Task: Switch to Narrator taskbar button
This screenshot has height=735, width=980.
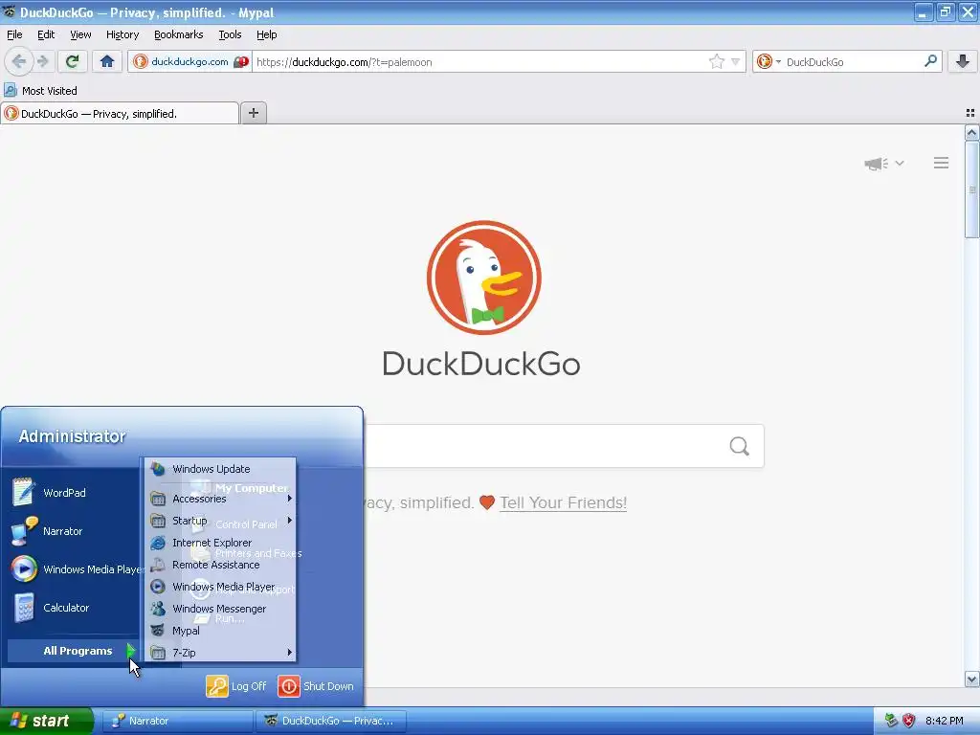Action: 177,721
